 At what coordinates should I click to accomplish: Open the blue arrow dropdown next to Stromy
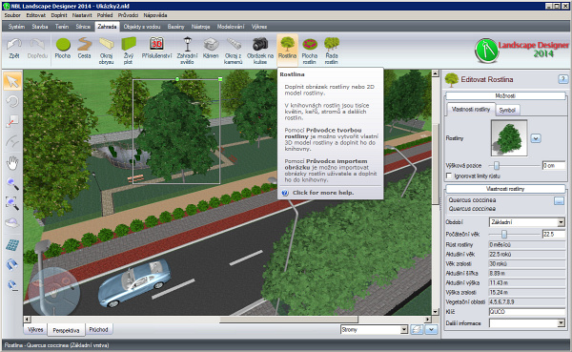click(431, 330)
